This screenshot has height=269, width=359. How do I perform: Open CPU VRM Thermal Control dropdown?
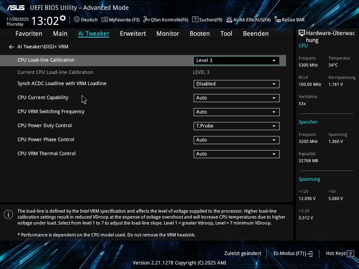237,154
